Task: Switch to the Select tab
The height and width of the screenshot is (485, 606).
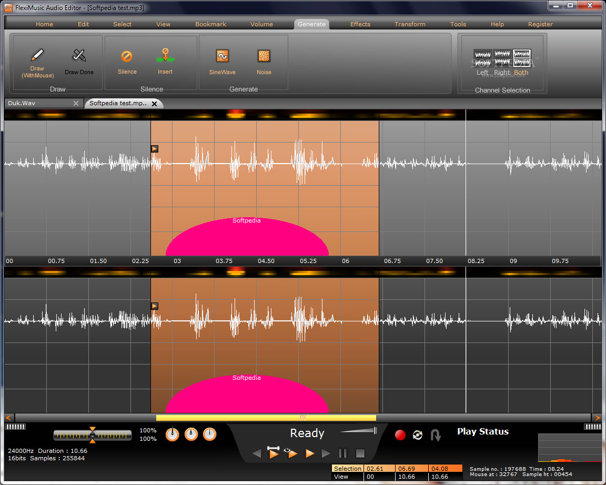Action: coord(122,24)
